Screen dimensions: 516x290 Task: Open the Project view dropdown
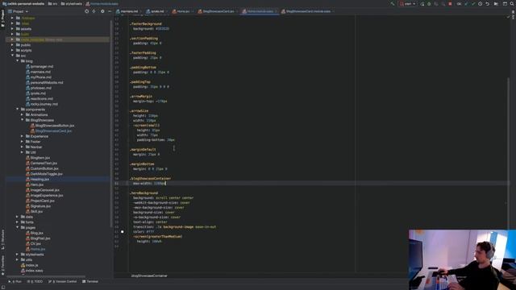click(x=18, y=11)
